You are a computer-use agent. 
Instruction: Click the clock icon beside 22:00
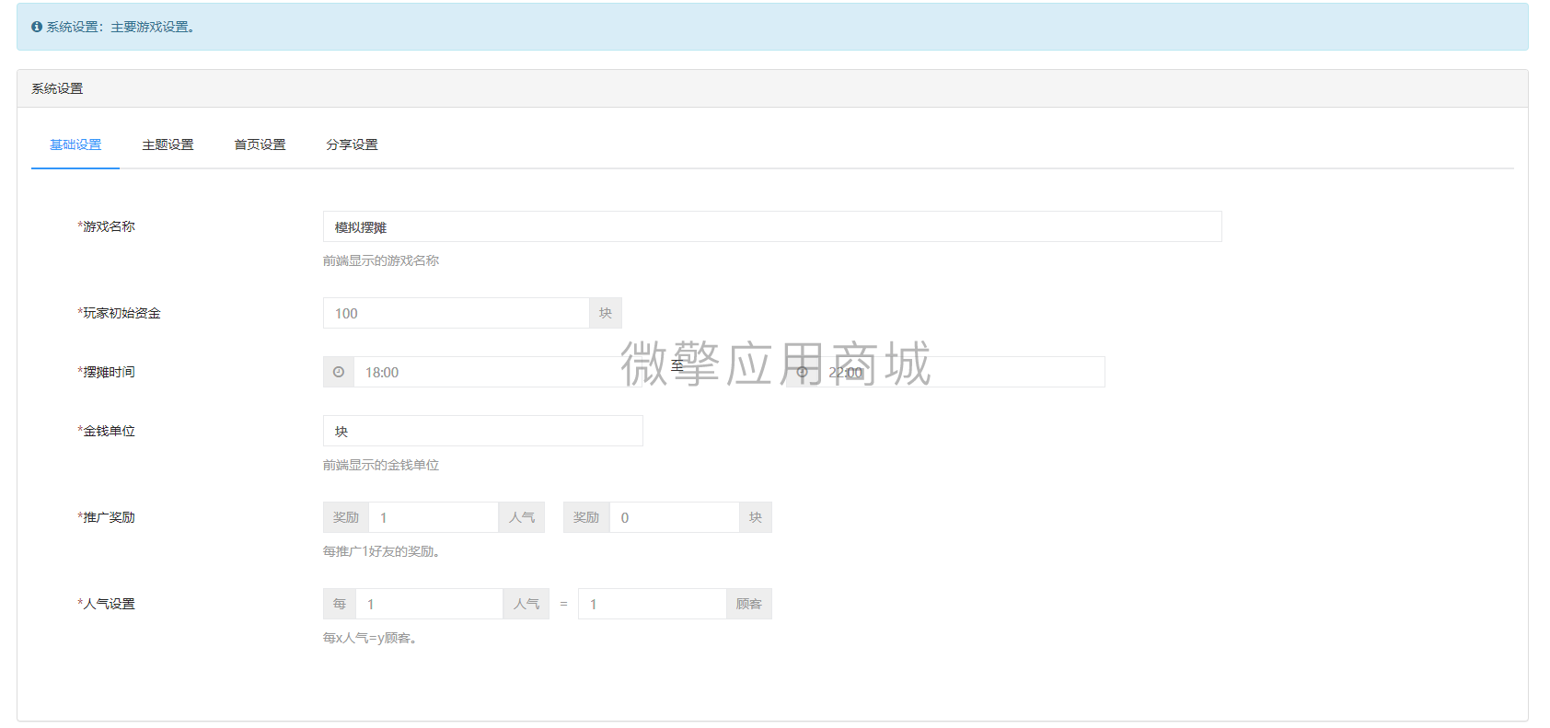pos(802,372)
